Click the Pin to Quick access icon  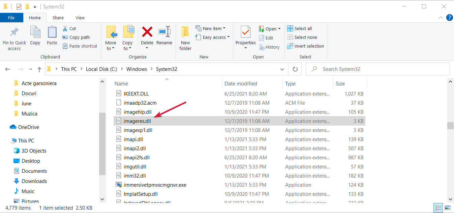pos(14,32)
